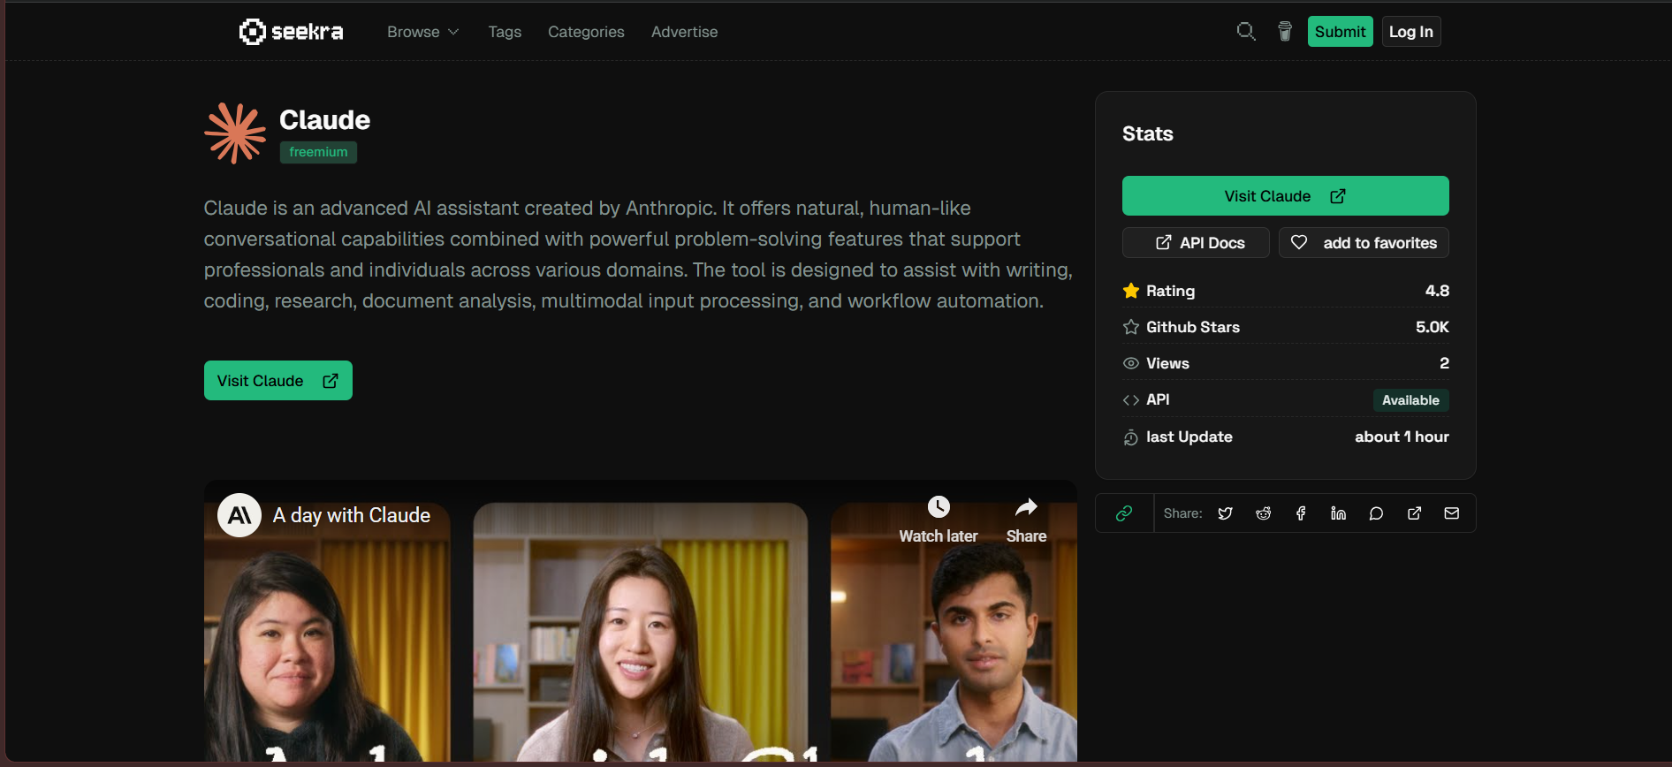The image size is (1672, 767).
Task: Open the API Docs link button
Action: coord(1196,243)
